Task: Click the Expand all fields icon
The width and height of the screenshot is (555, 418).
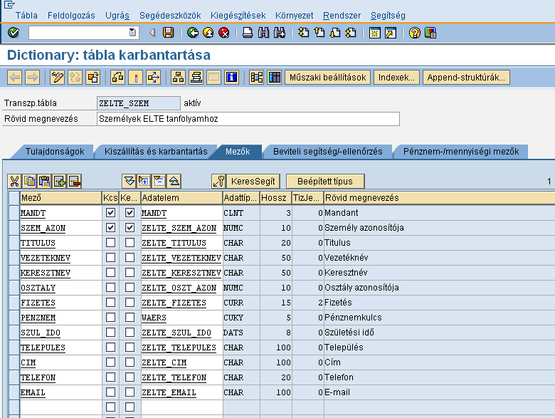Action: (129, 182)
